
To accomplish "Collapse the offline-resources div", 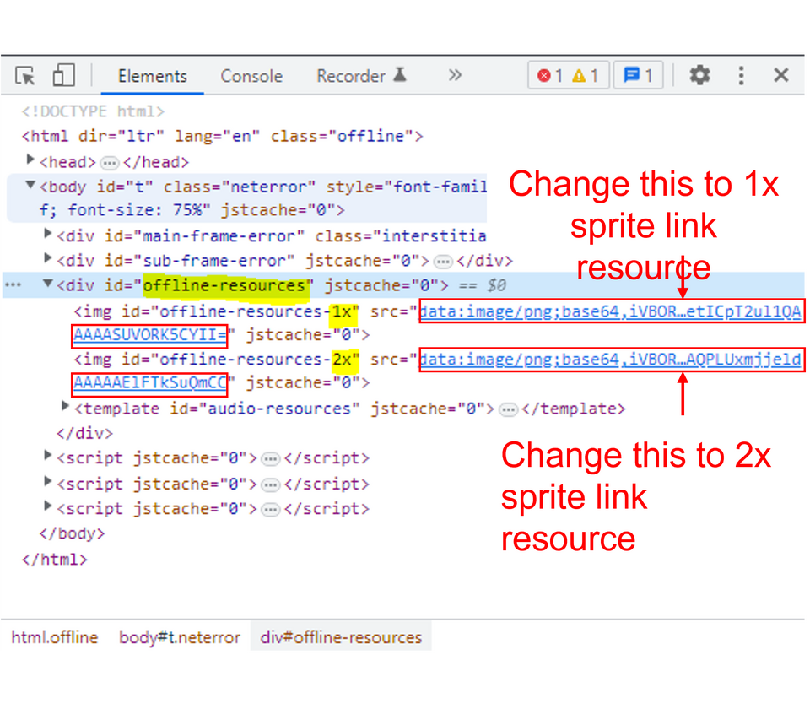I will (48, 285).
